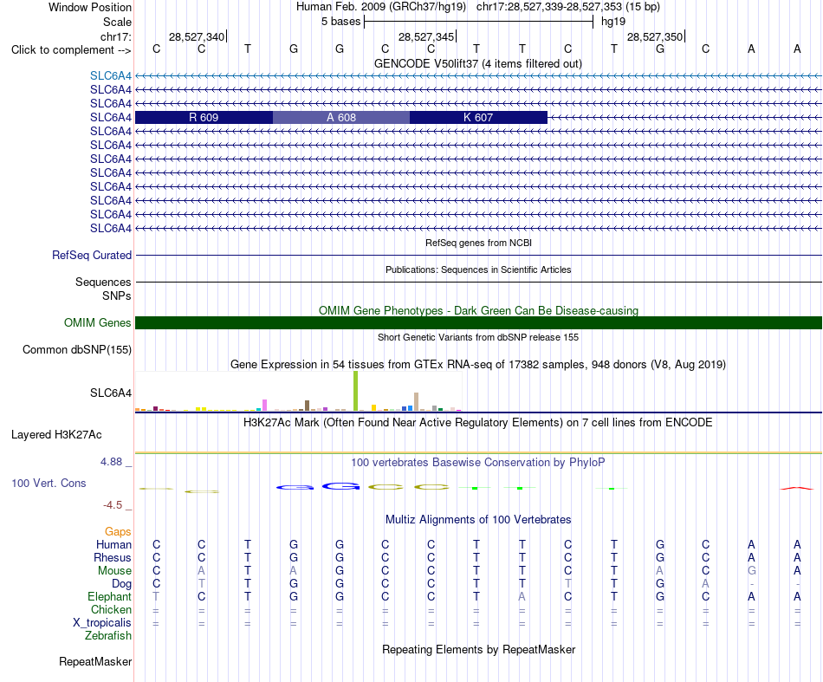The width and height of the screenshot is (823, 682).
Task: Click the Zebrafish species label
Action: point(108,636)
